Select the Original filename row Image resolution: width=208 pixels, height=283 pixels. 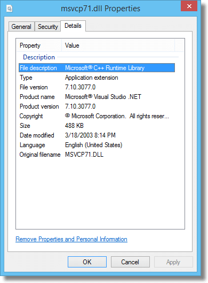(x=97, y=155)
